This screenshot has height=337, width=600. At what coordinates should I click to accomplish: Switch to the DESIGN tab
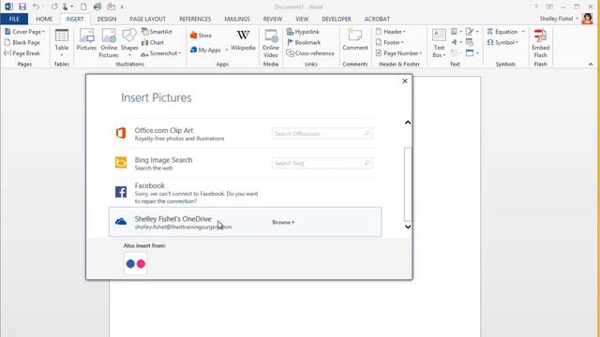(107, 19)
